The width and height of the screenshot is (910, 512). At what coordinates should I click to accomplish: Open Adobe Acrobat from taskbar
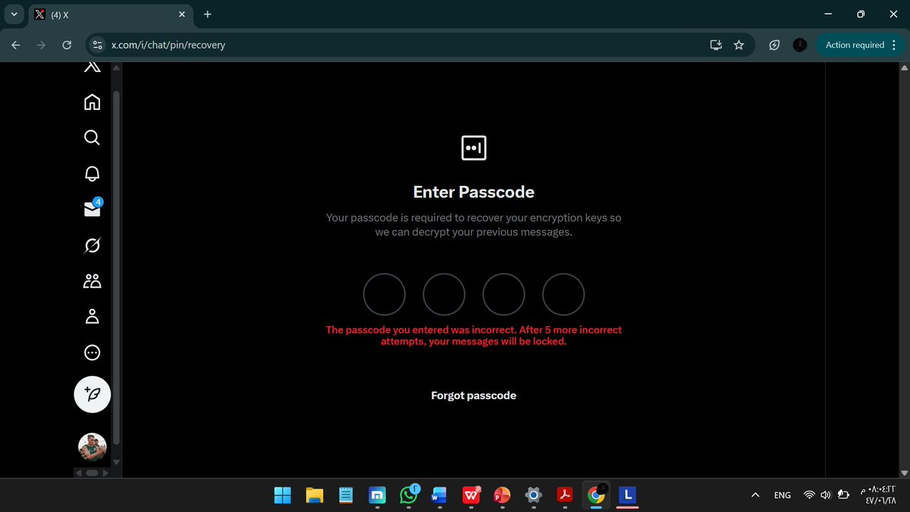(x=565, y=495)
